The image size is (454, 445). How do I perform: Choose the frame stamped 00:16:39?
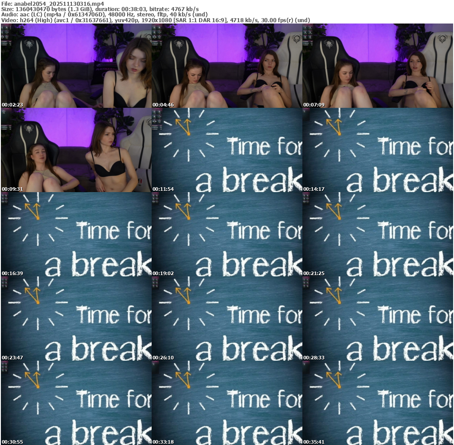[x=76, y=234]
